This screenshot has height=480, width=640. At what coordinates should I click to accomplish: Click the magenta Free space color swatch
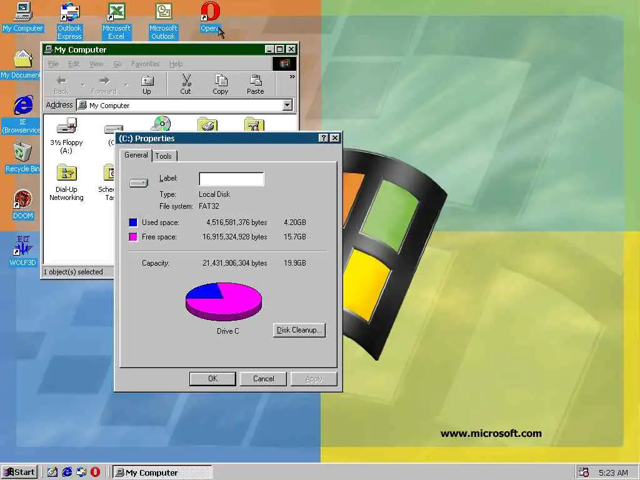133,237
